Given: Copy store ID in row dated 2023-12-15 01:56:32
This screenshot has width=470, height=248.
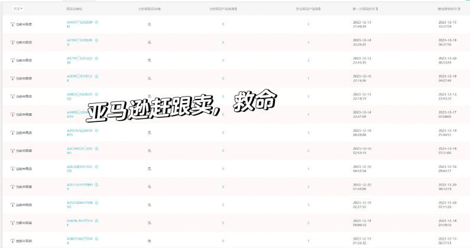Looking at the screenshot, I should [x=96, y=239].
